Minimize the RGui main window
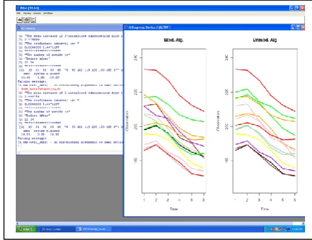 pyautogui.click(x=292, y=8)
